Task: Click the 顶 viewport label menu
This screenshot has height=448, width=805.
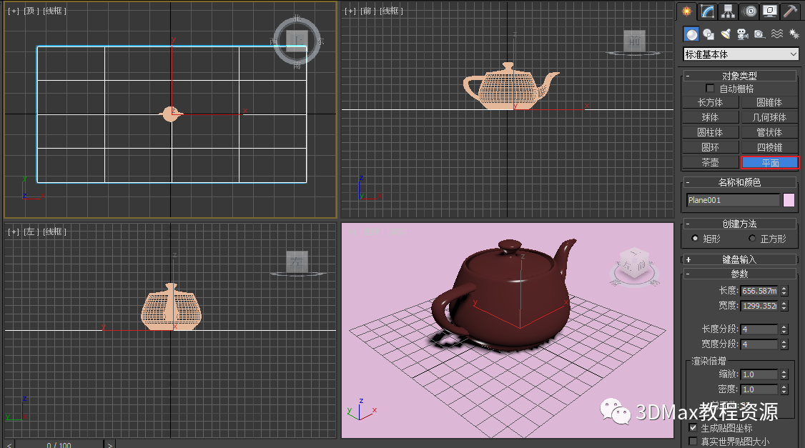Action: pyautogui.click(x=32, y=11)
